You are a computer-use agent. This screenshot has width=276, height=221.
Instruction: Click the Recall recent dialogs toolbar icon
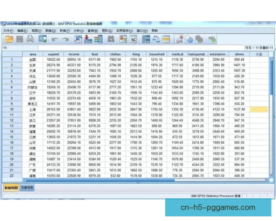click(x=42, y=40)
